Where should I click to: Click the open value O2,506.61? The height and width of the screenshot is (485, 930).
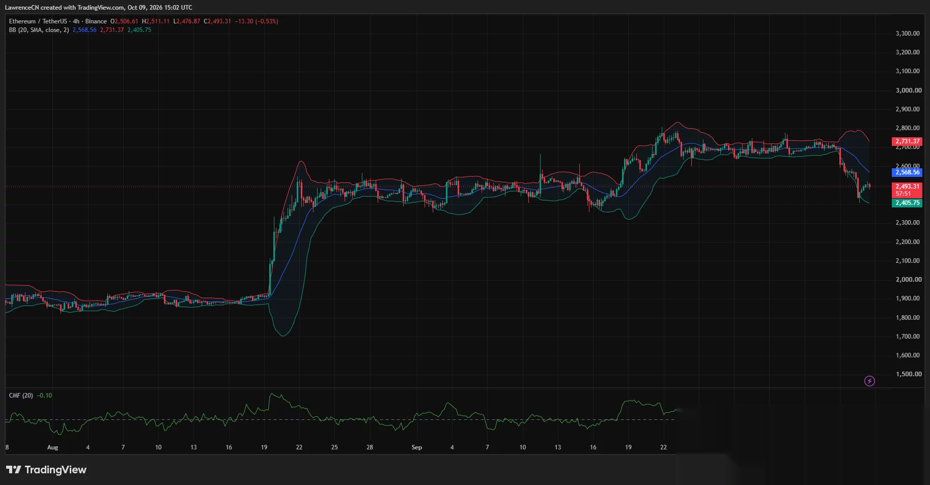click(124, 21)
